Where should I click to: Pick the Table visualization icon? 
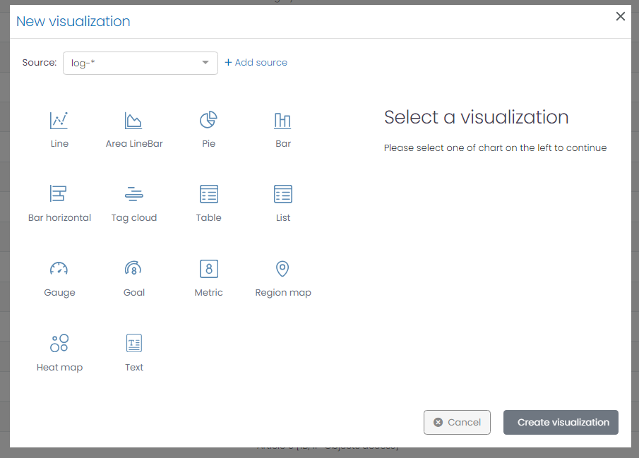pyautogui.click(x=209, y=194)
